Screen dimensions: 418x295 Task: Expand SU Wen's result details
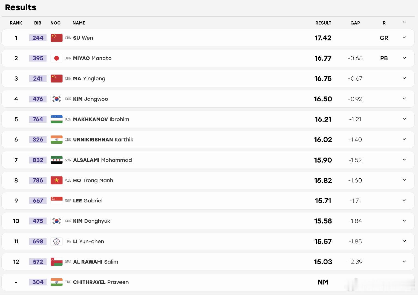point(404,37)
